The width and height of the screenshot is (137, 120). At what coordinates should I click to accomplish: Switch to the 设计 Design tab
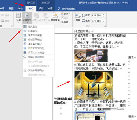click(41, 8)
